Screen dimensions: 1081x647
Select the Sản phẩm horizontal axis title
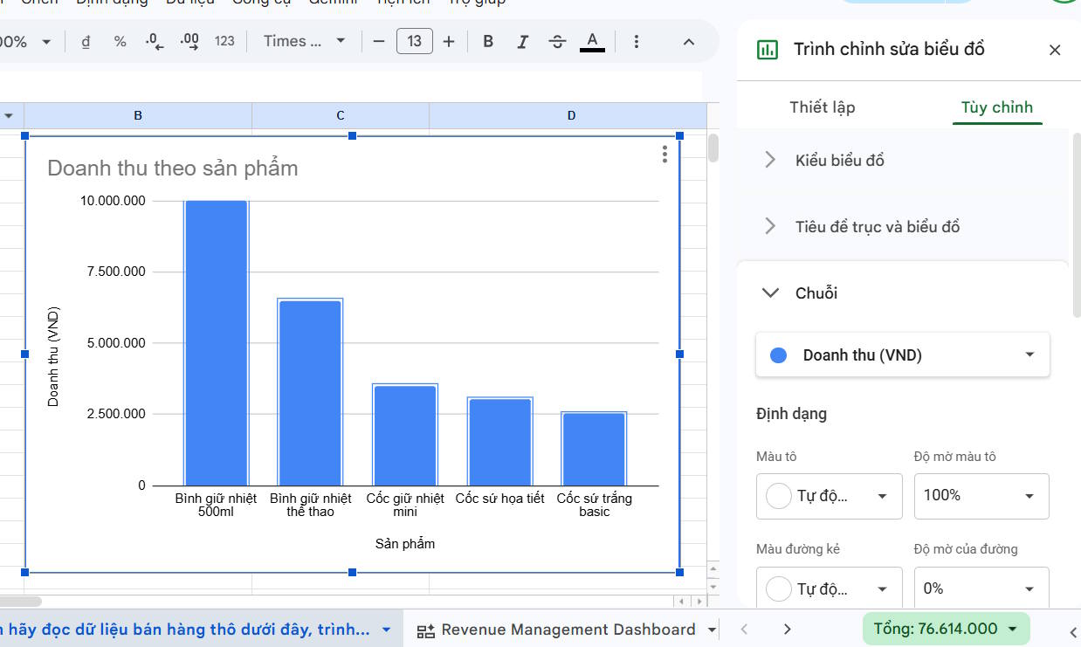(405, 544)
